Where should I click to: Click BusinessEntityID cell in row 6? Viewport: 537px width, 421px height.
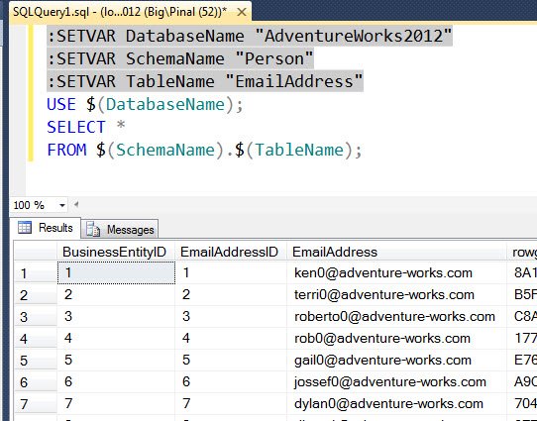click(x=116, y=381)
